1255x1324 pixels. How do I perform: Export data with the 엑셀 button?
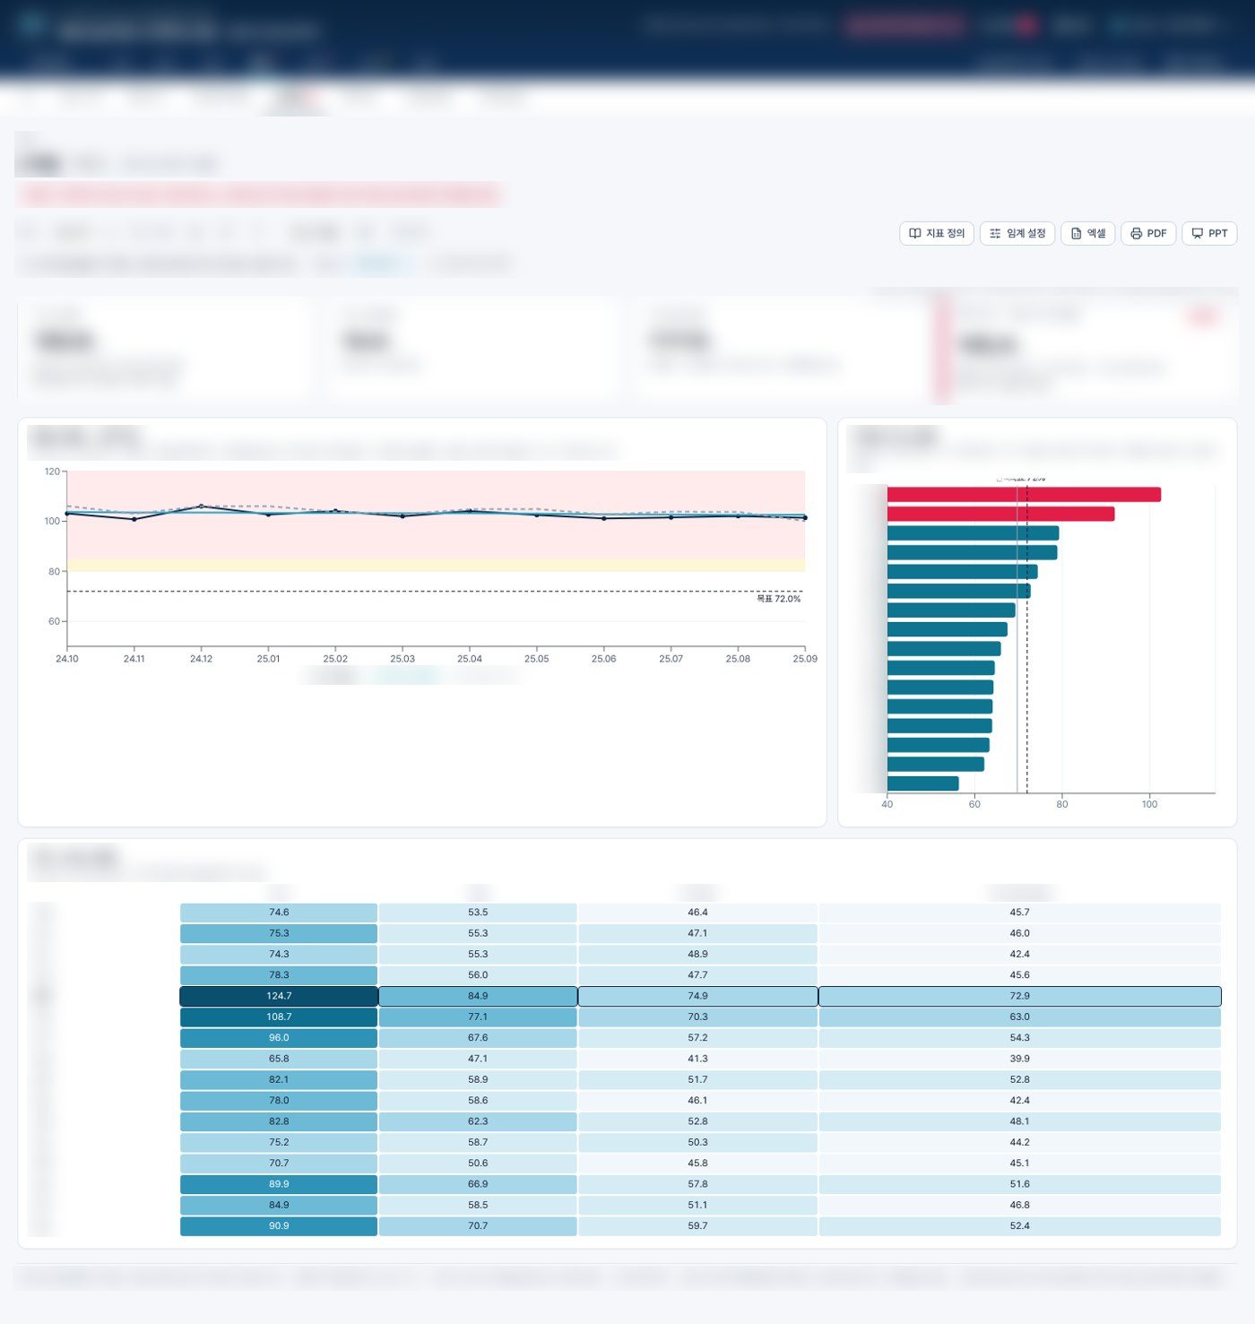[x=1087, y=233]
